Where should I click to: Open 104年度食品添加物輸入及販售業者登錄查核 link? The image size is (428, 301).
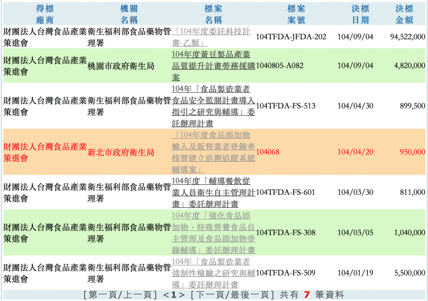(214, 152)
